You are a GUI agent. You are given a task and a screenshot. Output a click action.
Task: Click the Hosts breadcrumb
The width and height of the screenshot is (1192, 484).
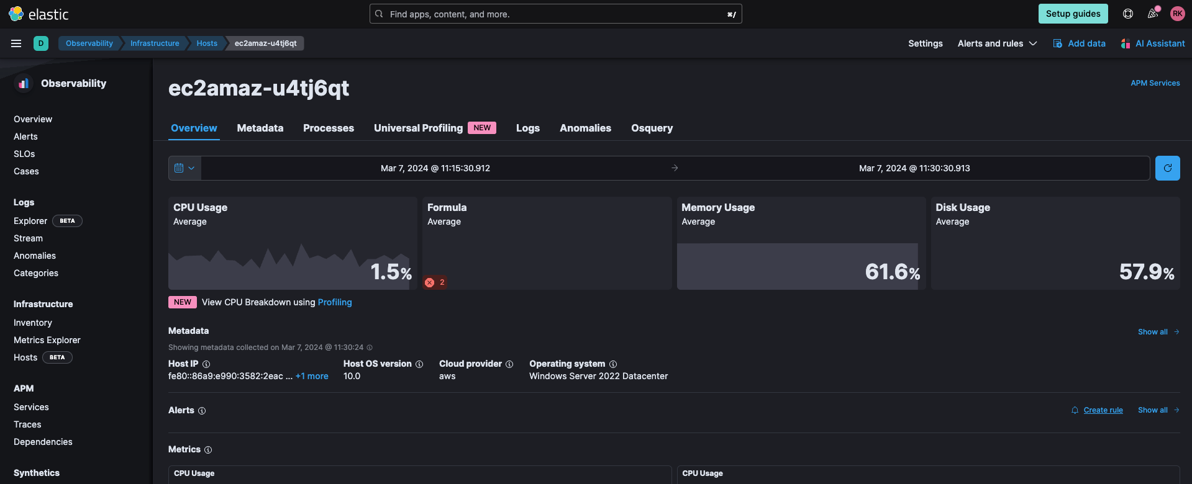pyautogui.click(x=207, y=43)
